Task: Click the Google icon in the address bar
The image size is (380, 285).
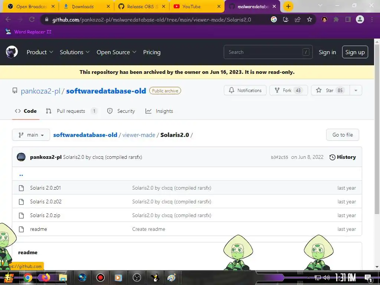Action: pyautogui.click(x=274, y=19)
